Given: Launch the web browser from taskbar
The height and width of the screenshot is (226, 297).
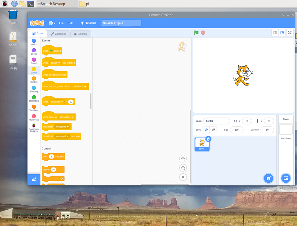Looking at the screenshot, I should point(14,4).
